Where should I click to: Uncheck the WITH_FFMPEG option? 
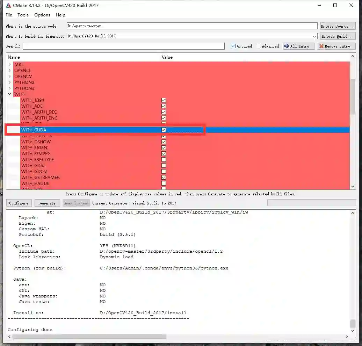click(x=164, y=153)
